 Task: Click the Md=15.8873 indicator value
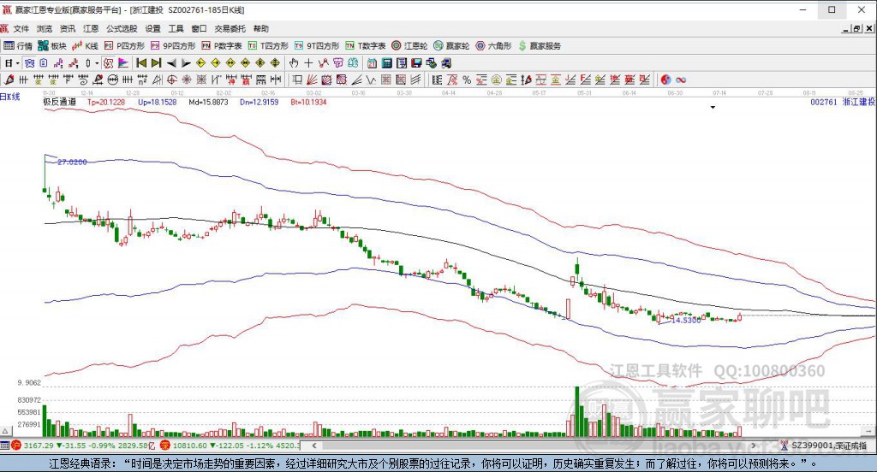tap(209, 103)
